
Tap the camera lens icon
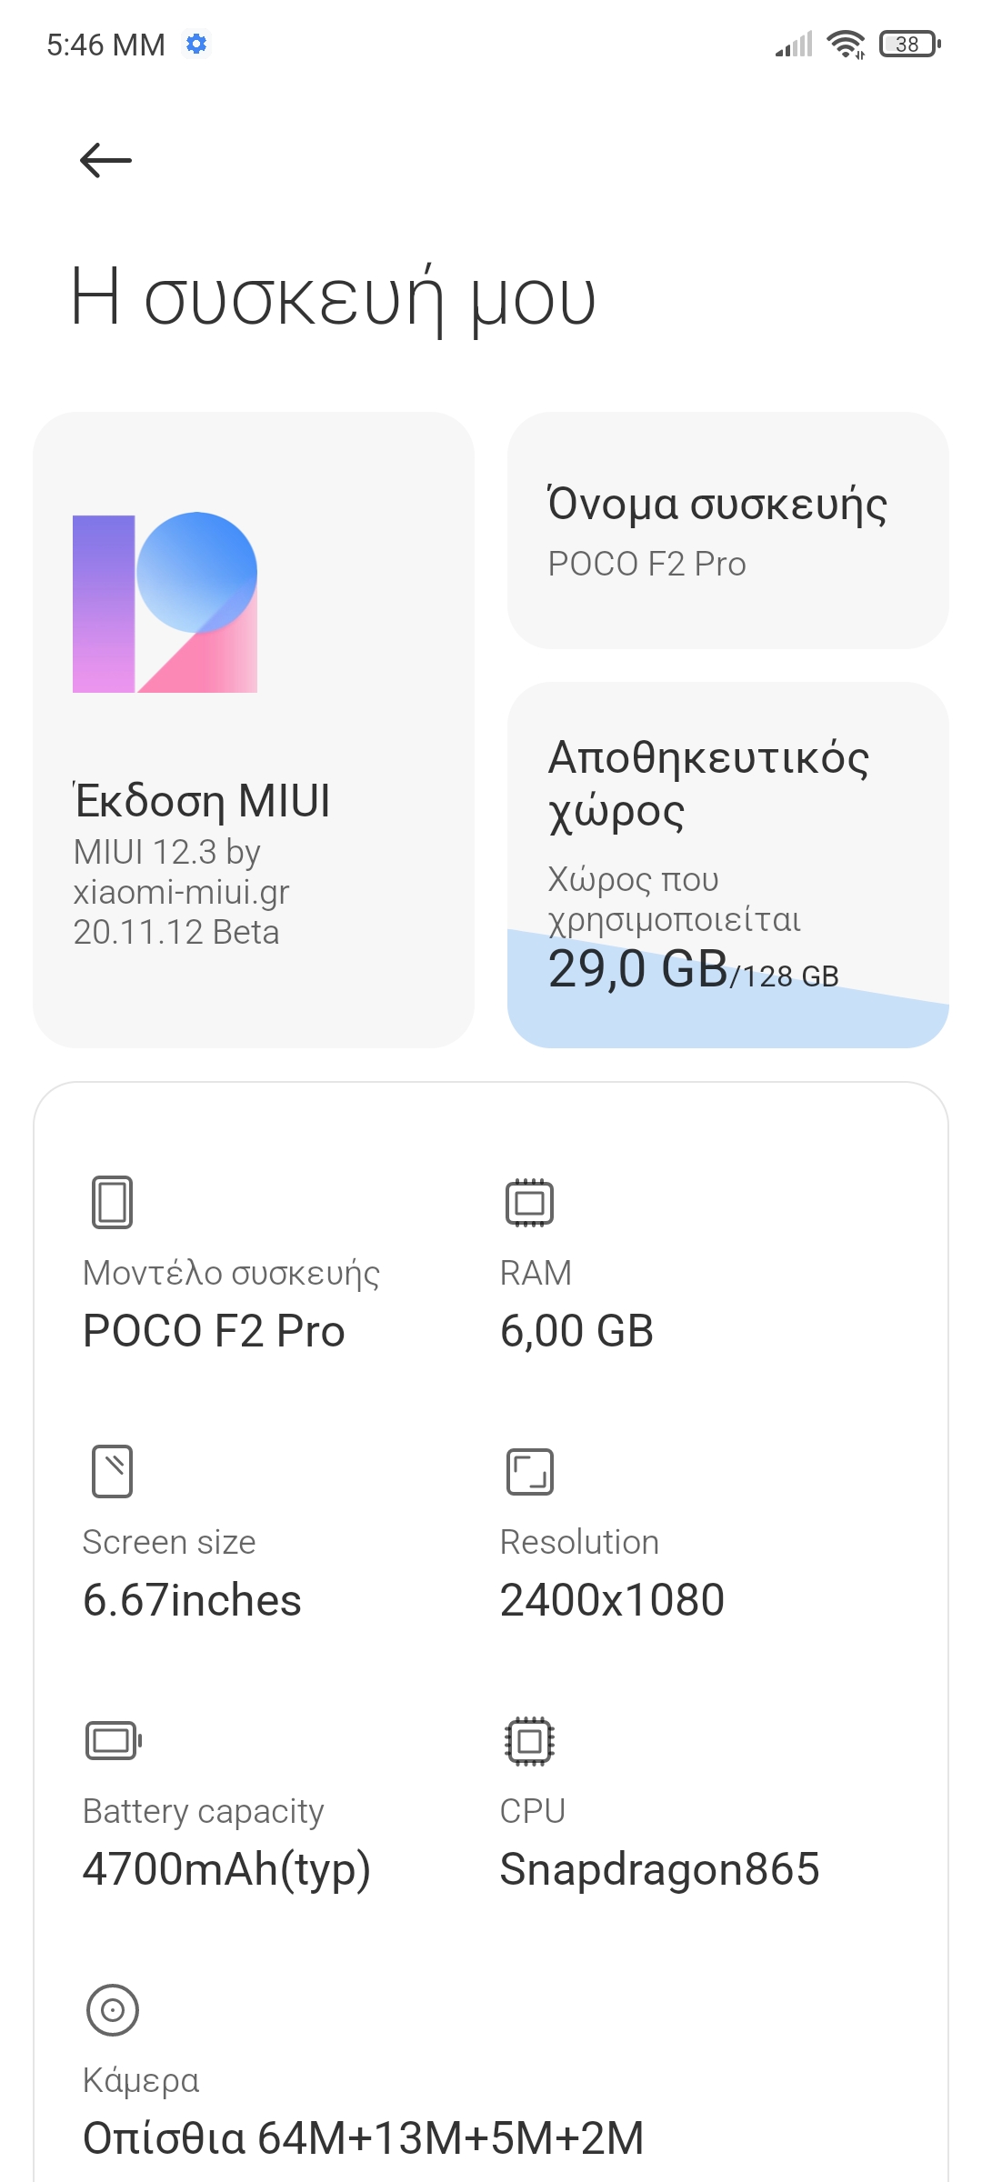click(112, 2009)
